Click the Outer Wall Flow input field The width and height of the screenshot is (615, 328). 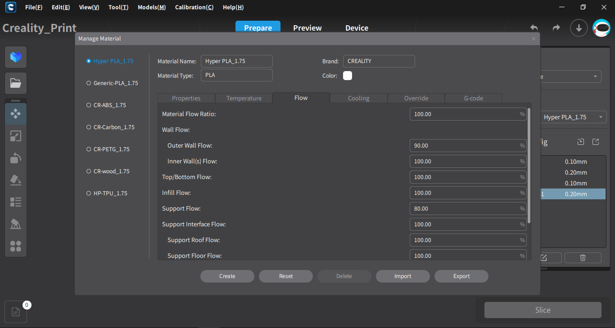pos(464,146)
